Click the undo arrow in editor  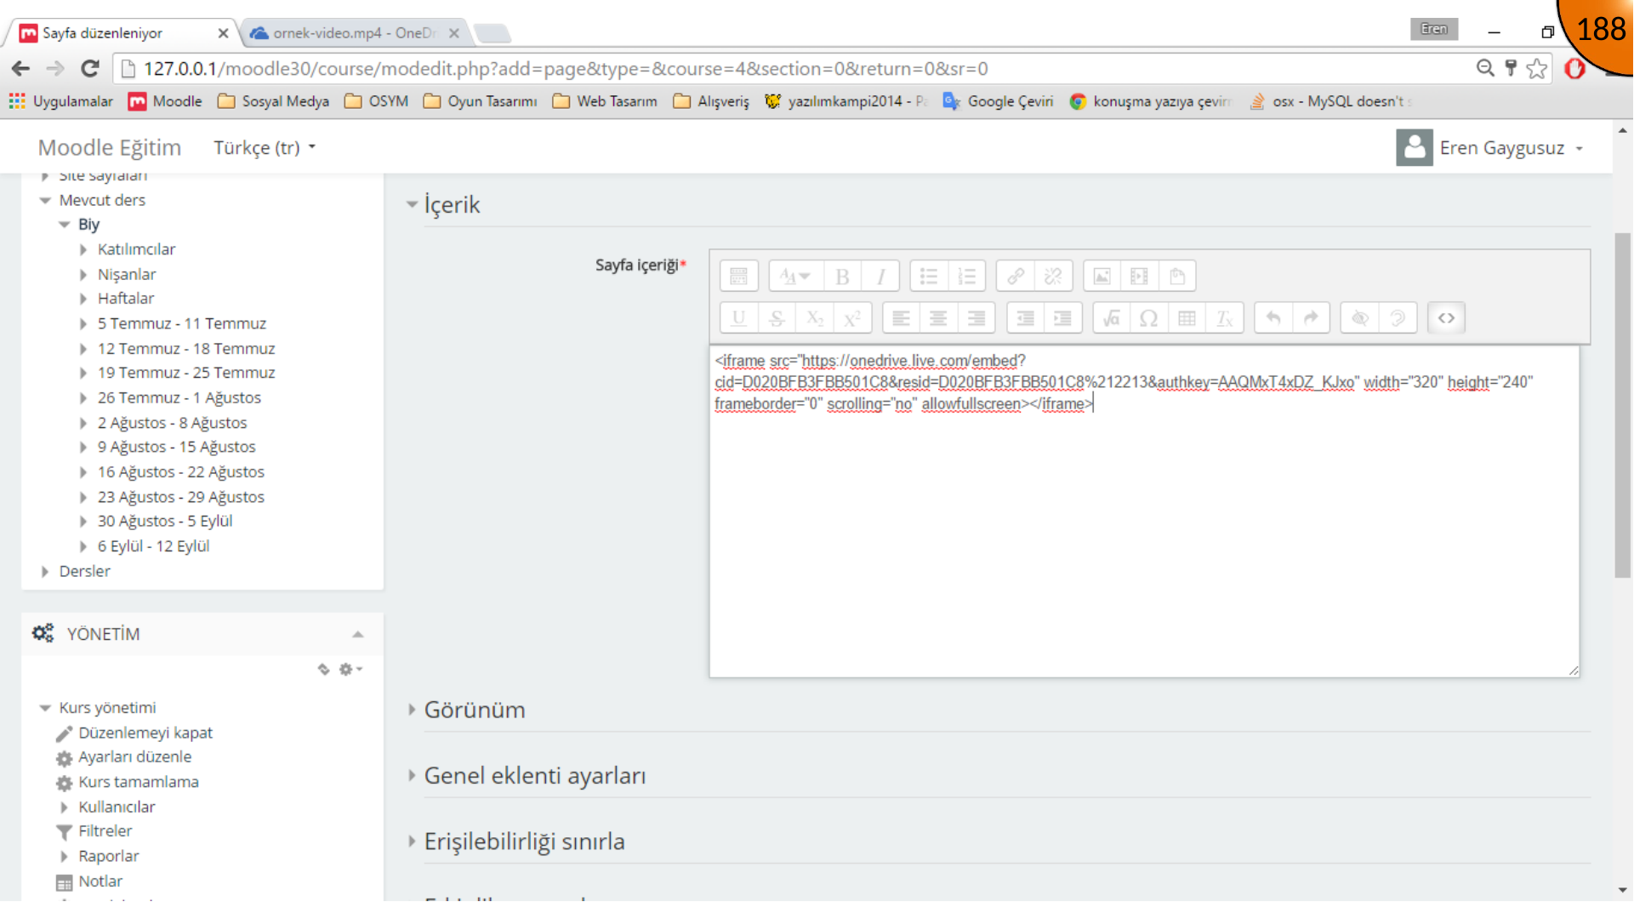[1273, 318]
